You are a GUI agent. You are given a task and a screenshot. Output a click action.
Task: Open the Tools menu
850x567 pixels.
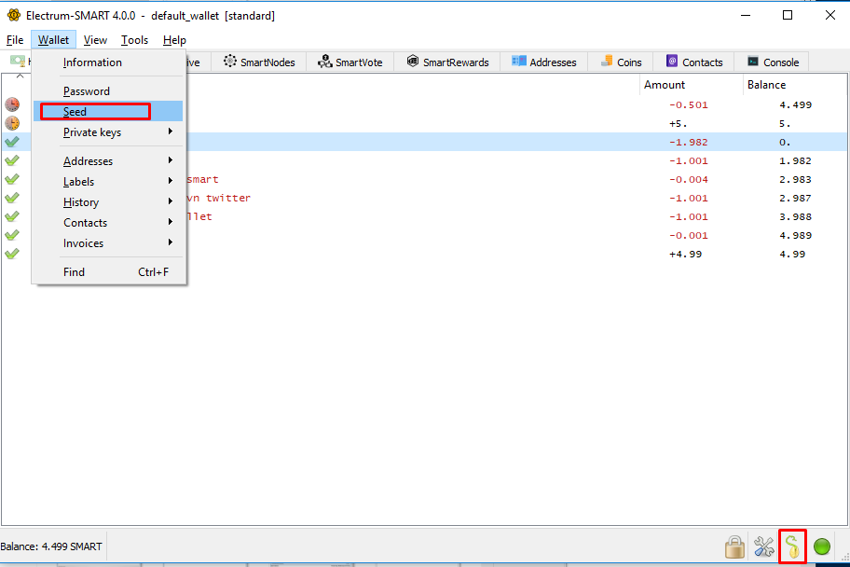pos(134,39)
